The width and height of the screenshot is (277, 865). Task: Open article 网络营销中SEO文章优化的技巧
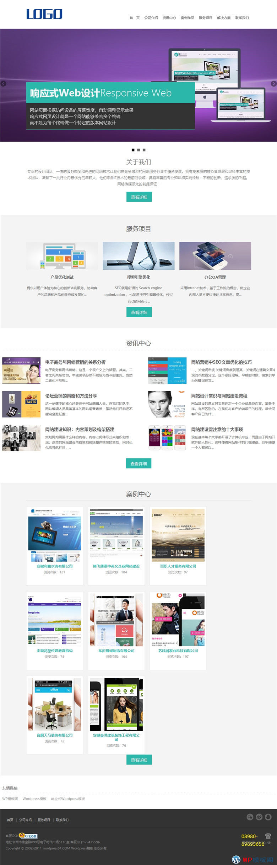(x=221, y=362)
